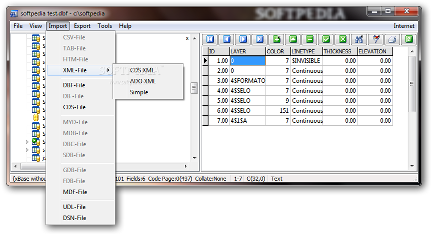Image resolution: width=432 pixels, height=235 pixels.
Task: Open the View menu
Action: pos(35,26)
